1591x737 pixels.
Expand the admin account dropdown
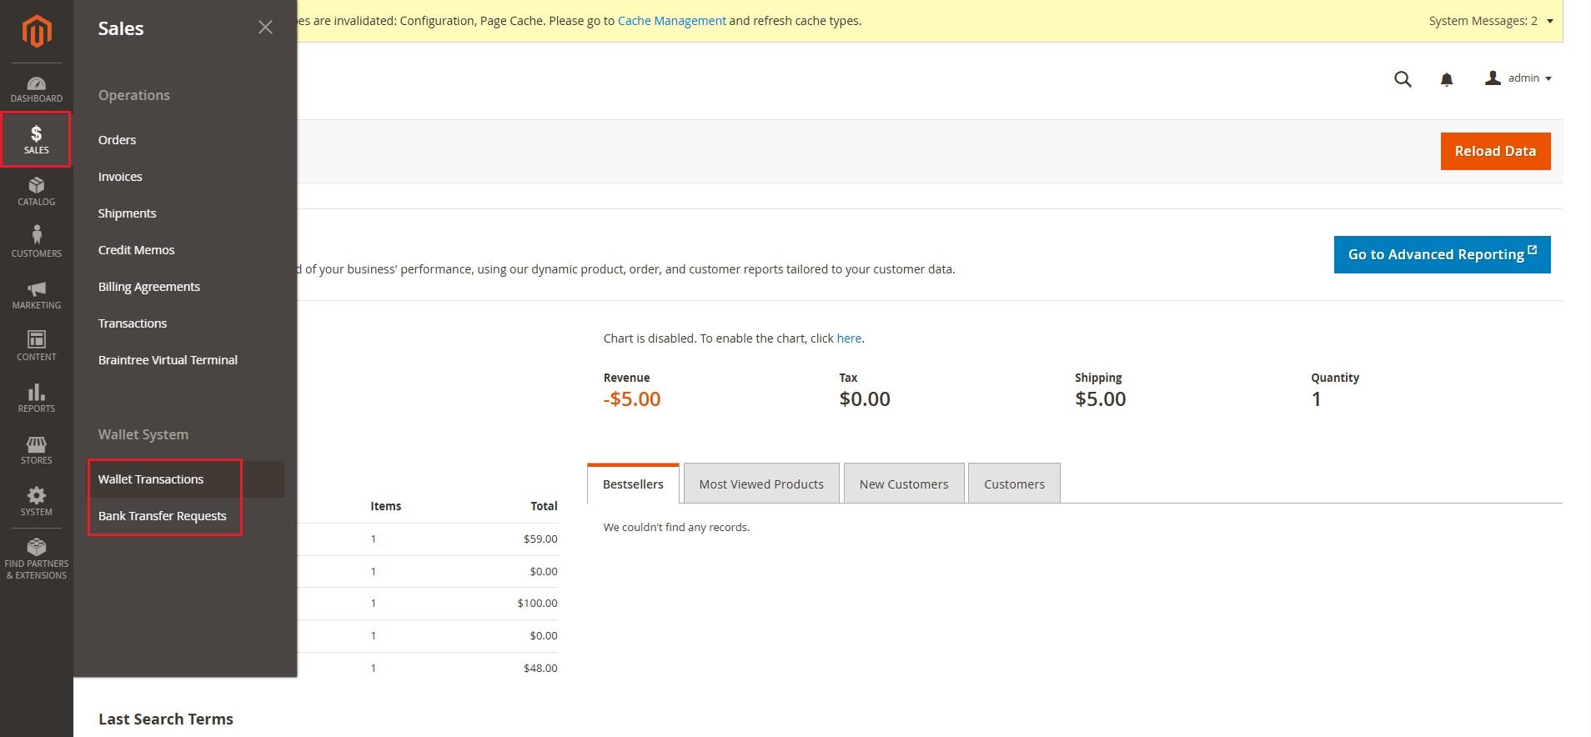[x=1518, y=78]
